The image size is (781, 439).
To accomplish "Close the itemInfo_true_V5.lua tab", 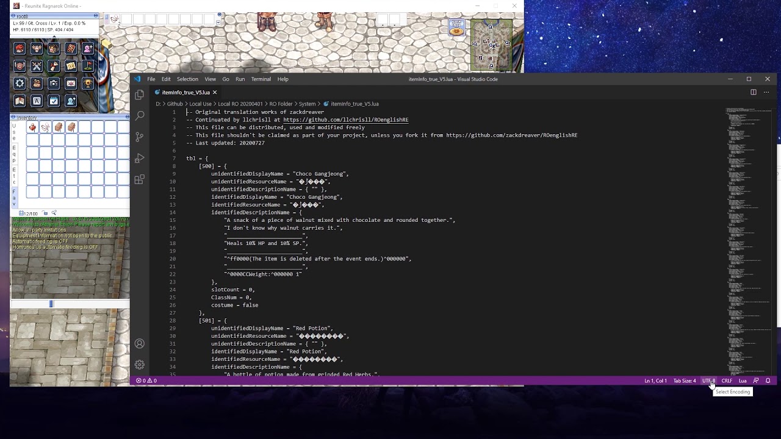I will (215, 92).
